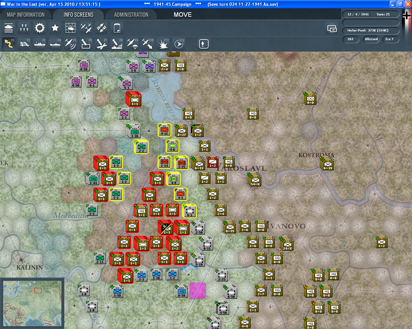Select the blue 1-50 unit

(x=117, y=291)
